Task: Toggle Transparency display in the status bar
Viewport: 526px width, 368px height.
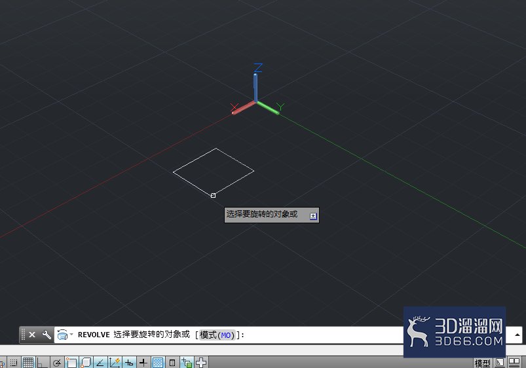Action: click(x=158, y=363)
